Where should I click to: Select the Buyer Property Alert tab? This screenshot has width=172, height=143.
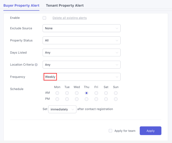click(21, 5)
